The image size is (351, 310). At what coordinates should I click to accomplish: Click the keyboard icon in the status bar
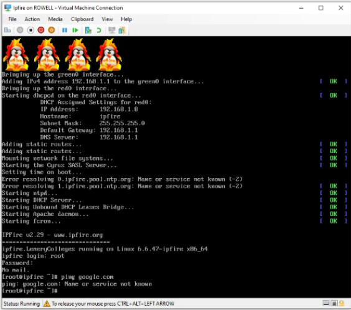point(326,303)
